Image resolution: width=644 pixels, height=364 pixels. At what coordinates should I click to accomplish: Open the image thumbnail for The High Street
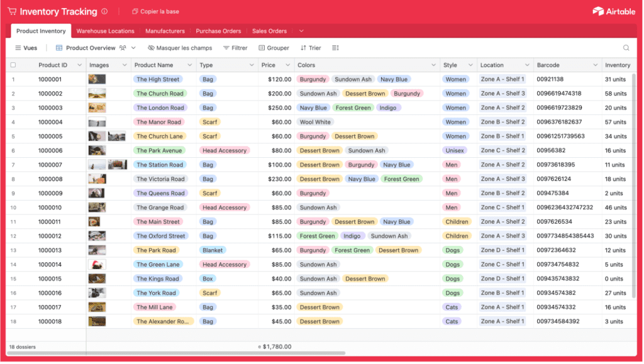pos(97,80)
